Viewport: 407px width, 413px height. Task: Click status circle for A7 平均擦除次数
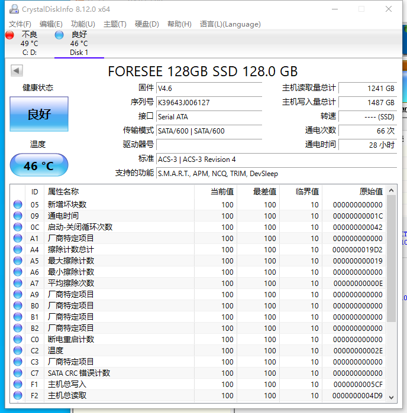click(18, 283)
